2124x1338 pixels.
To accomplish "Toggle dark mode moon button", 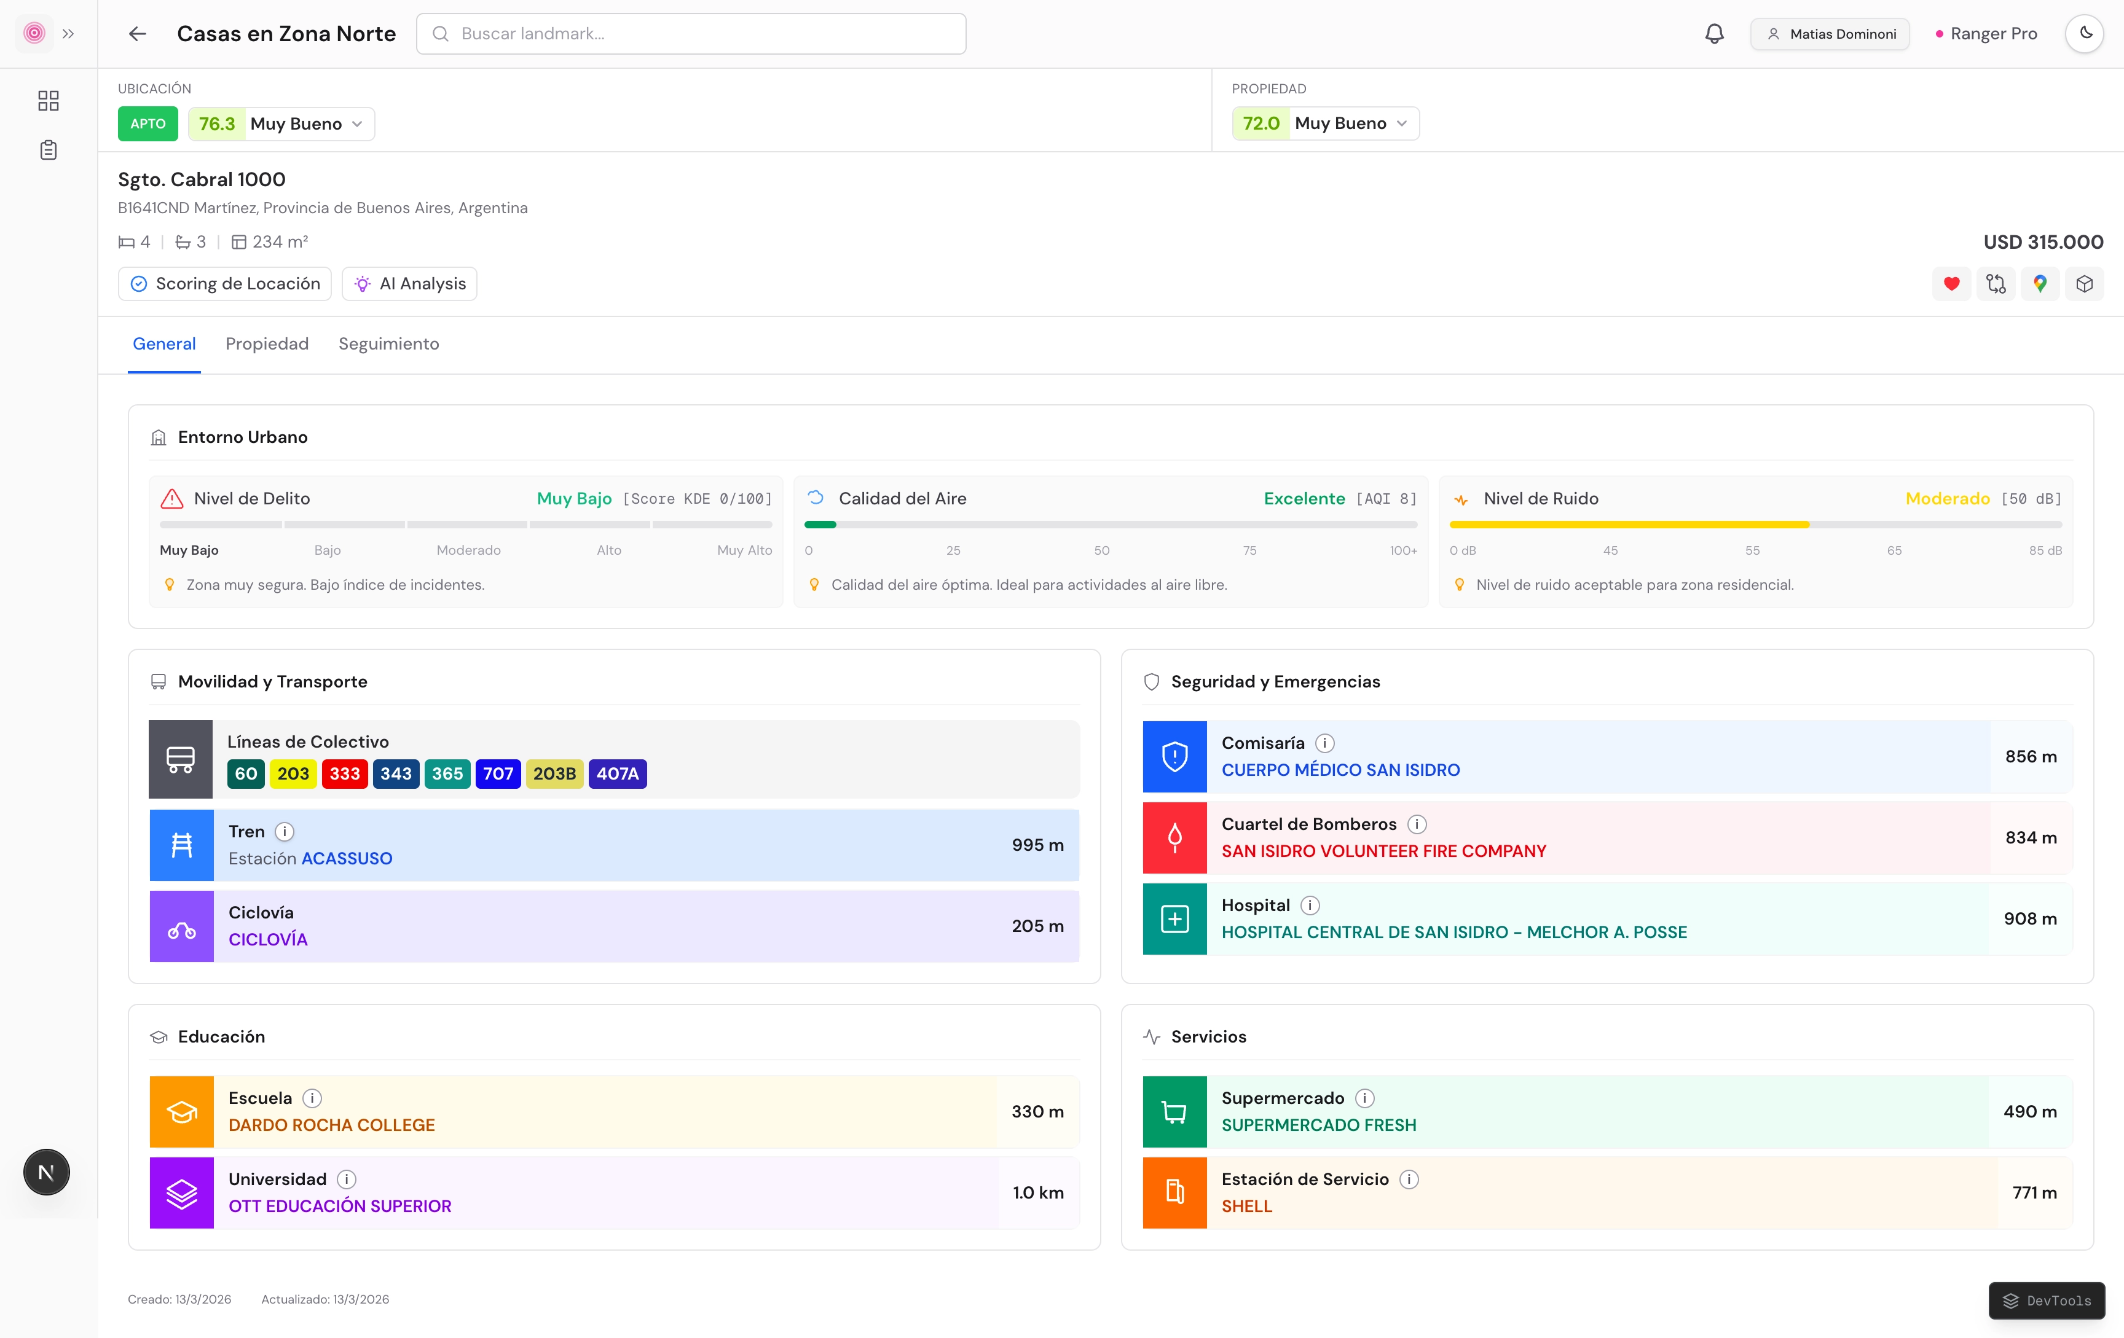I will point(2084,34).
